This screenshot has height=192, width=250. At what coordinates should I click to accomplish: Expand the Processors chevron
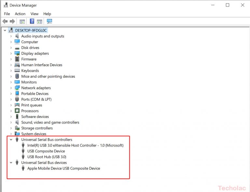pos(11,111)
